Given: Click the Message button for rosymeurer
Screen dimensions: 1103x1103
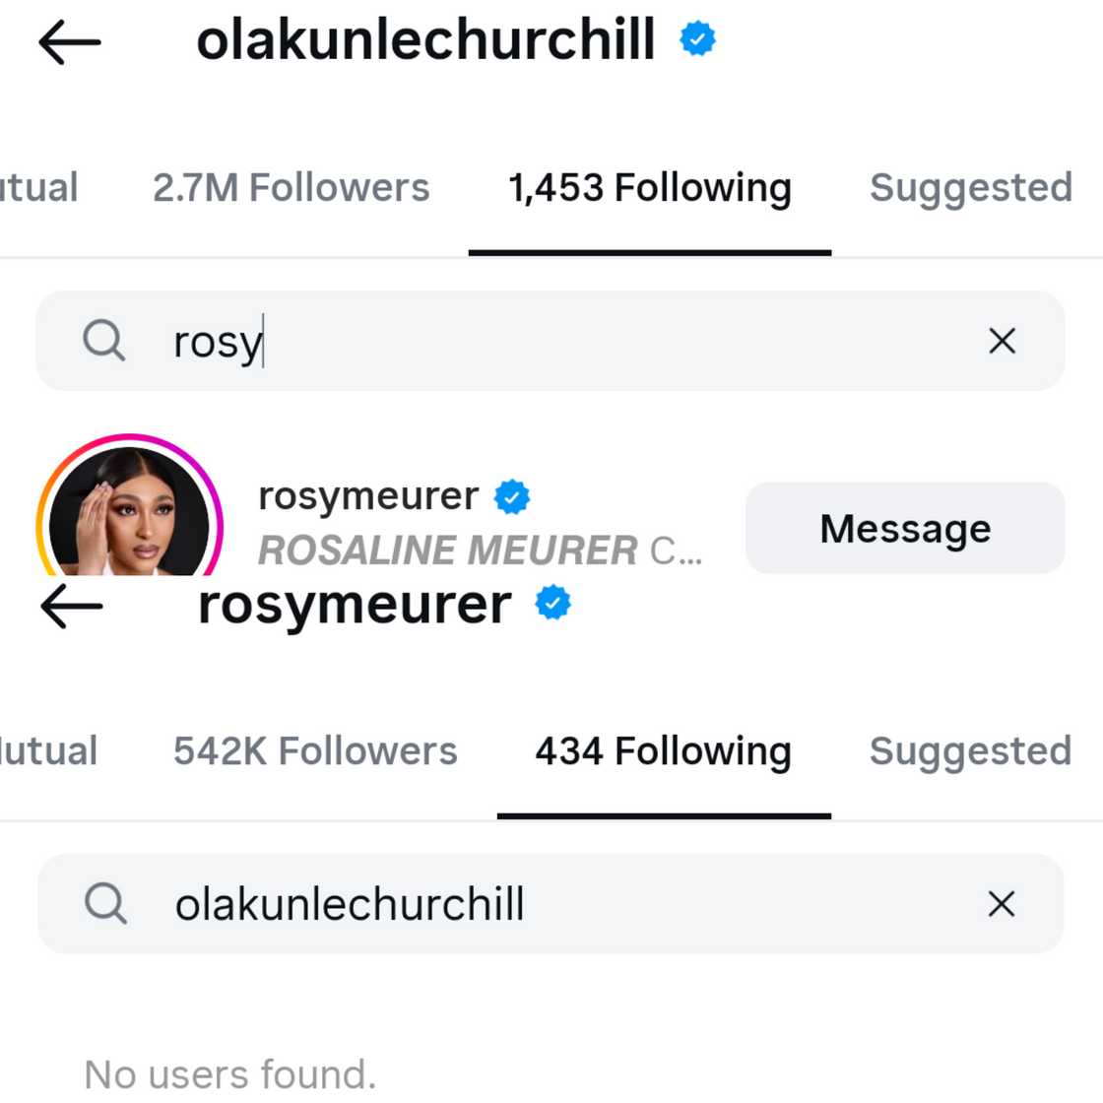Looking at the screenshot, I should (905, 528).
